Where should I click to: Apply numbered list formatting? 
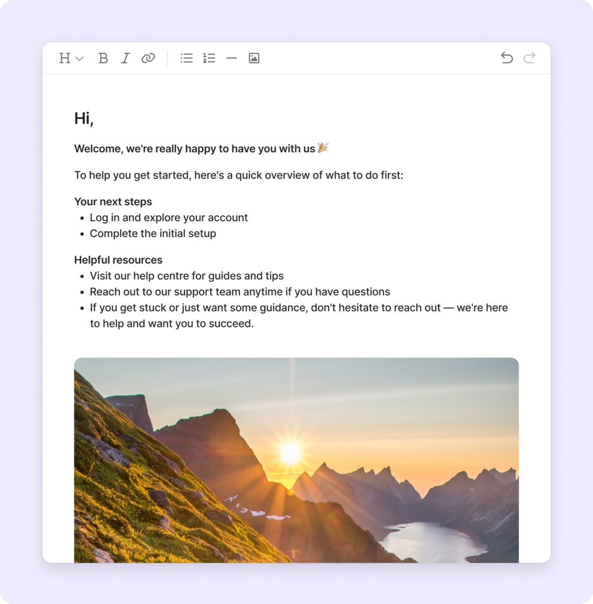[x=209, y=58]
